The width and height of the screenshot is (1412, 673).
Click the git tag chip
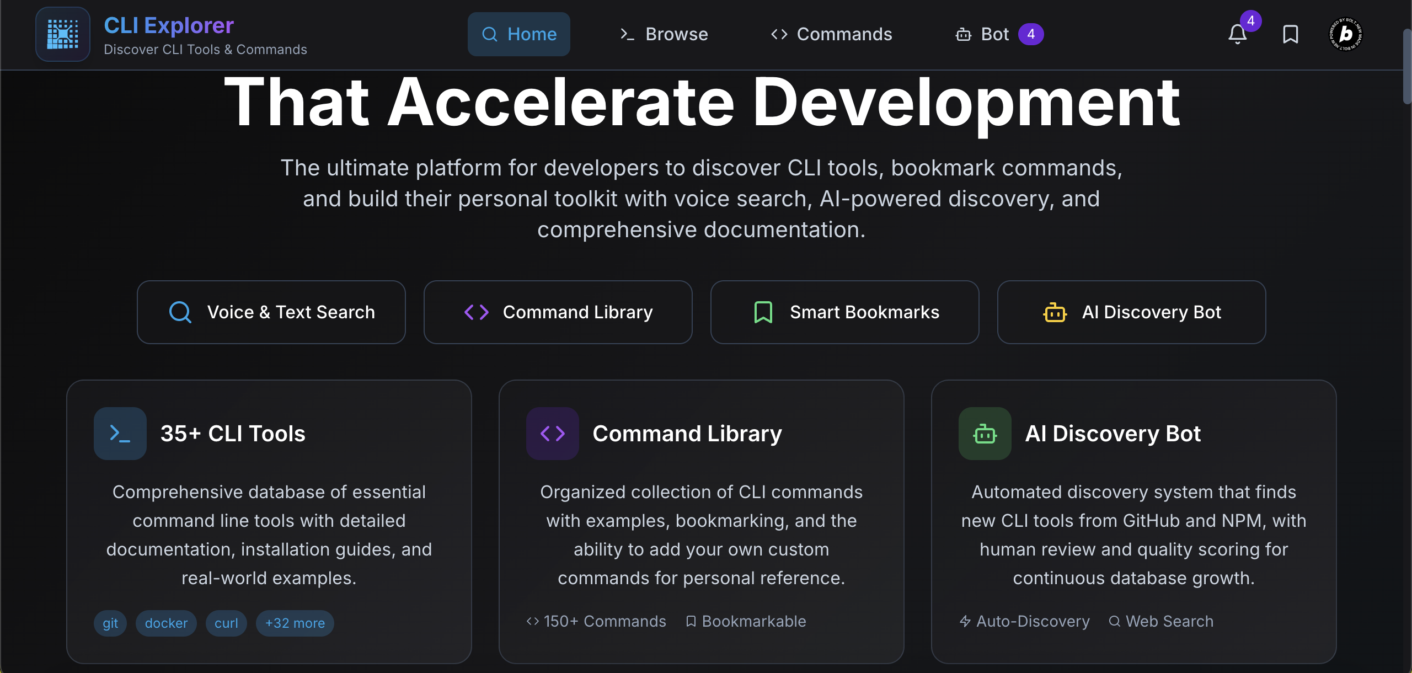click(110, 623)
